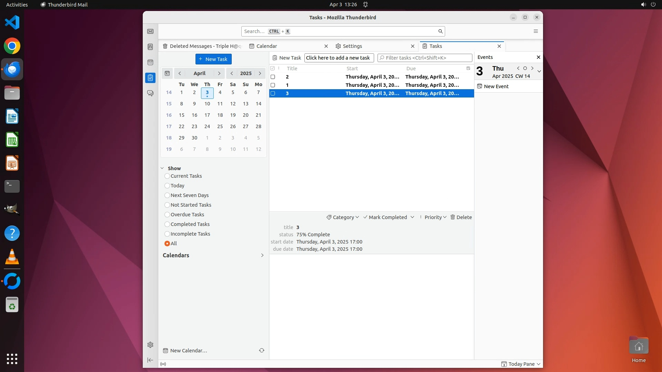Open the Chat space icon
Viewport: 662px width, 372px height.
[x=150, y=93]
